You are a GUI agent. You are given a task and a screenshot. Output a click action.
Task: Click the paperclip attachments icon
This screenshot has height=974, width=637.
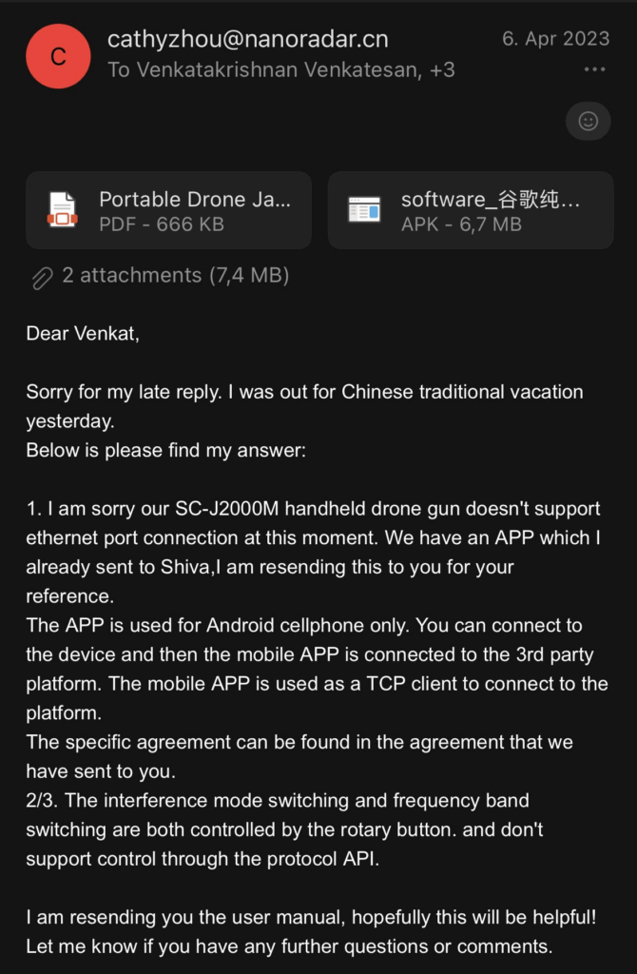(x=42, y=277)
